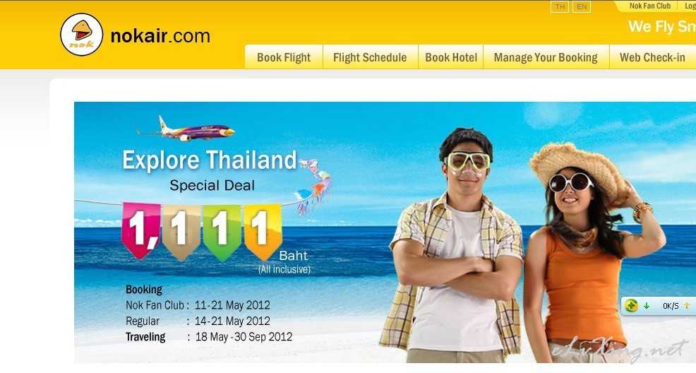Click the pink price tag digit
Viewport: 696px width, 373px height.
(x=140, y=230)
